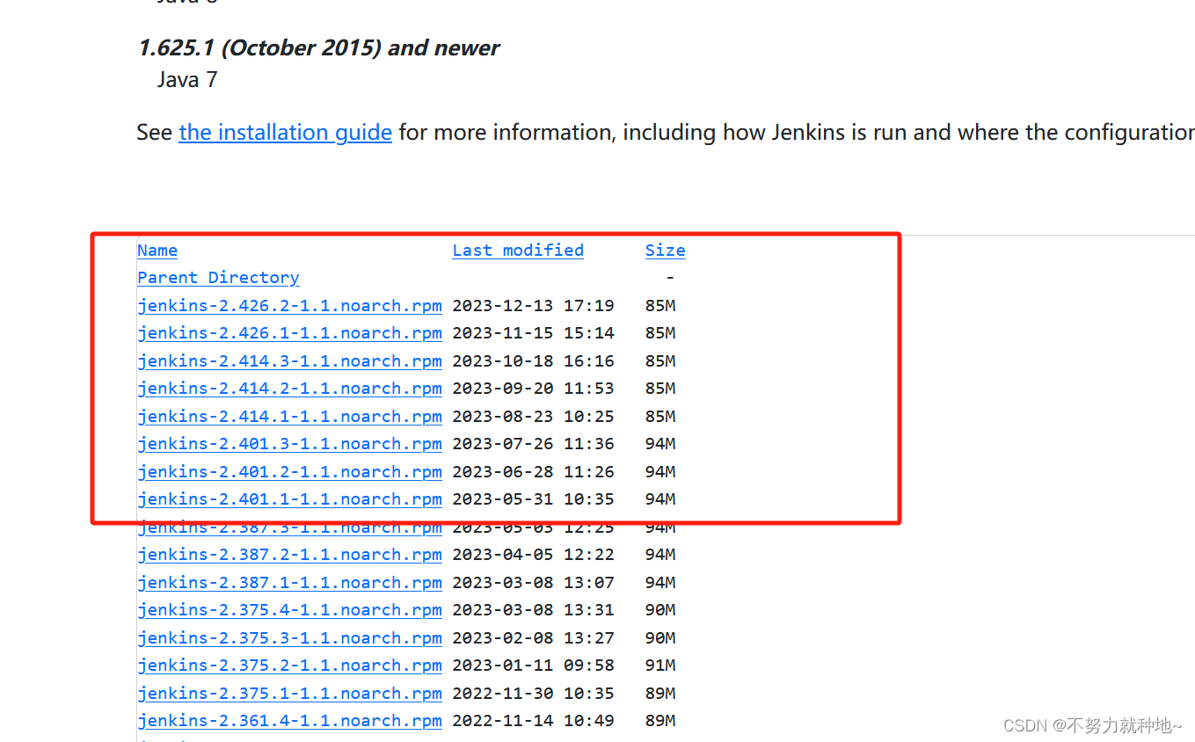This screenshot has height=742, width=1195.
Task: Download jenkins-2.414.3-1.1.noarch.rpm
Action: (x=289, y=361)
